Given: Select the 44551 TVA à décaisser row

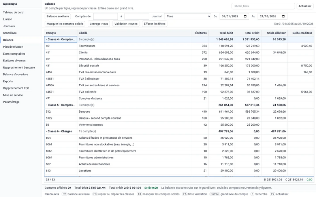Looking at the screenshot, I should (x=179, y=79).
